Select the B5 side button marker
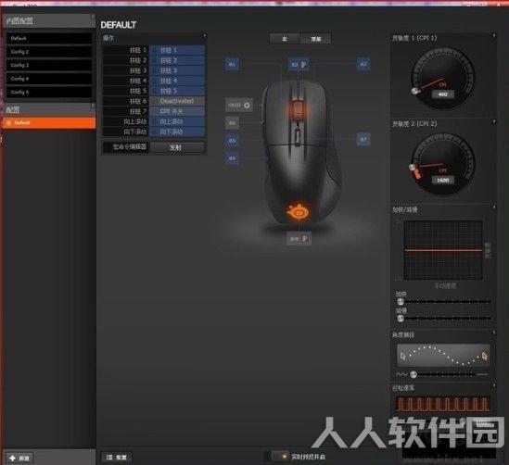 coord(232,141)
